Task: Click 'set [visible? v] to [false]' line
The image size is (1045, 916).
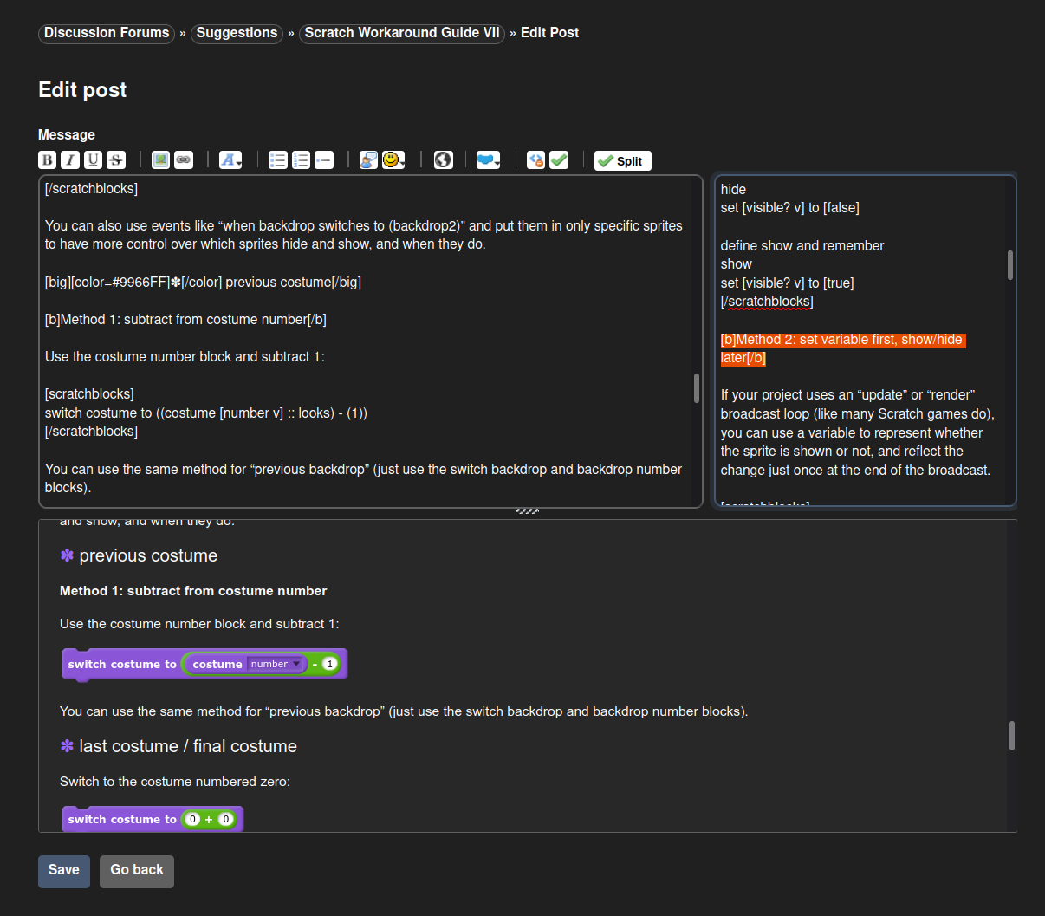Action: pos(790,208)
